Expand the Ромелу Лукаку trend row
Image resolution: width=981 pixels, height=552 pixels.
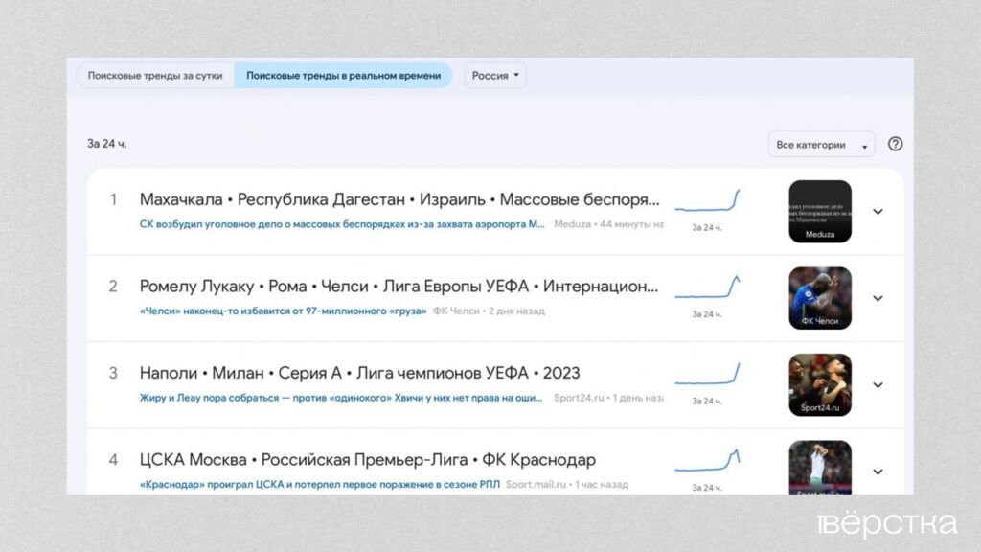[x=878, y=298]
